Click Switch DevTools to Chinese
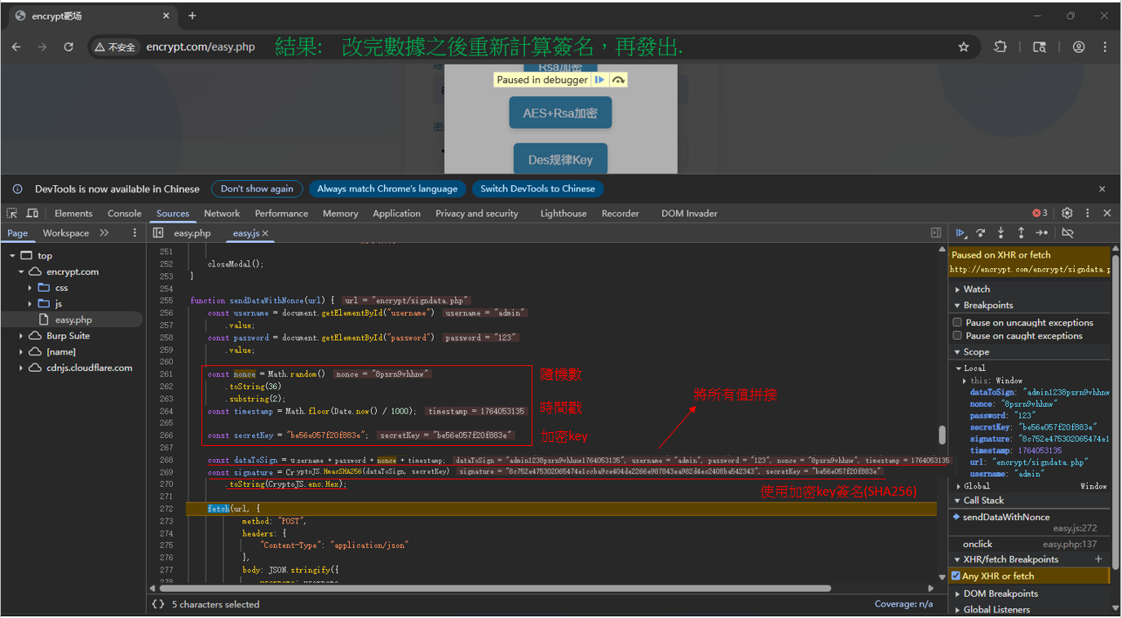 537,189
